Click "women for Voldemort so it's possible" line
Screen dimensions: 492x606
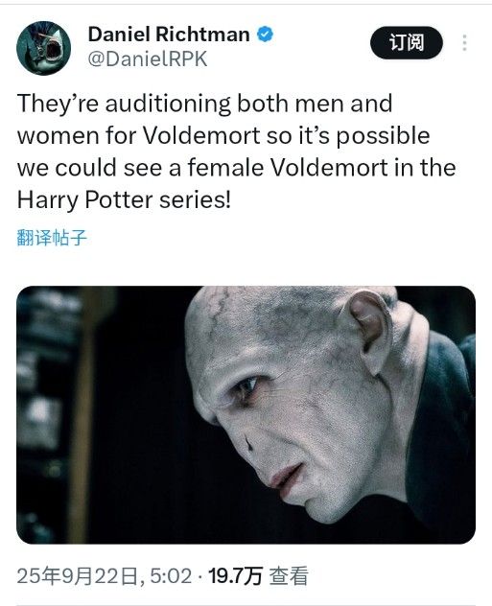[x=223, y=136]
